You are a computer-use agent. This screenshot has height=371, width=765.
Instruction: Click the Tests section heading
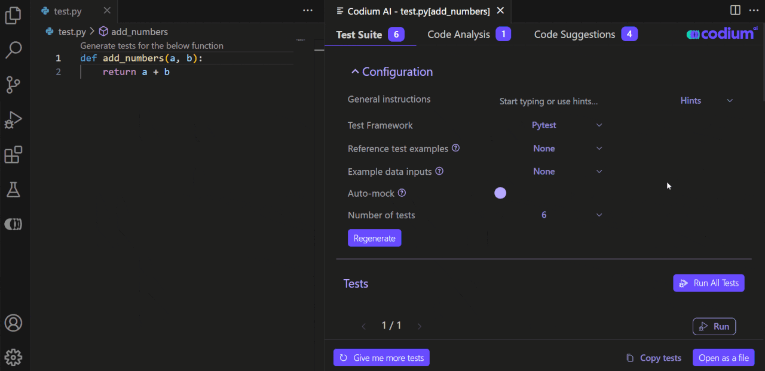click(356, 284)
